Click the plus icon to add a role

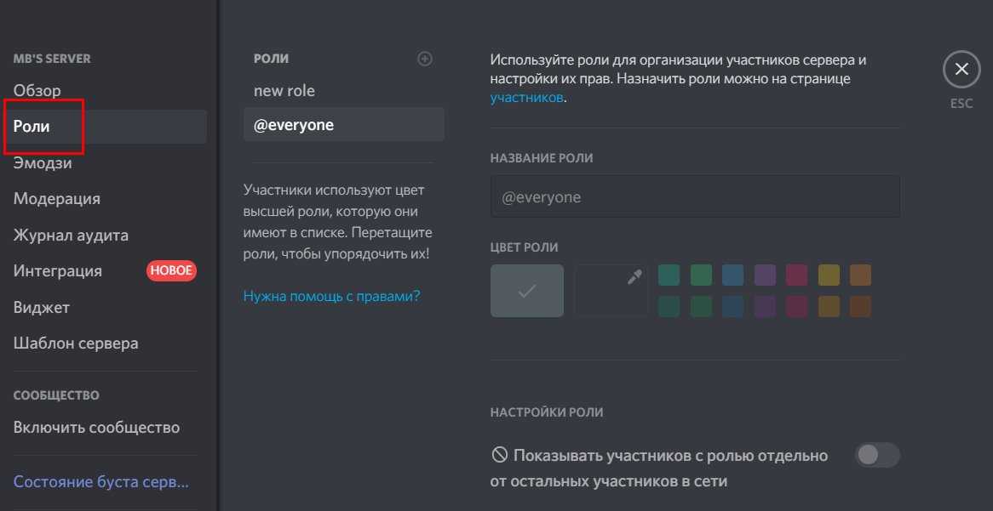point(425,59)
